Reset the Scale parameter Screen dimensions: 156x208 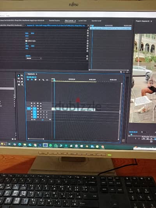tap(88, 36)
